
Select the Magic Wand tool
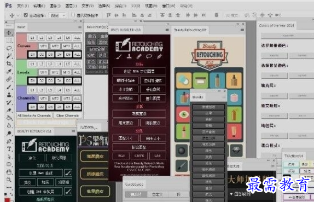[x=9, y=56]
